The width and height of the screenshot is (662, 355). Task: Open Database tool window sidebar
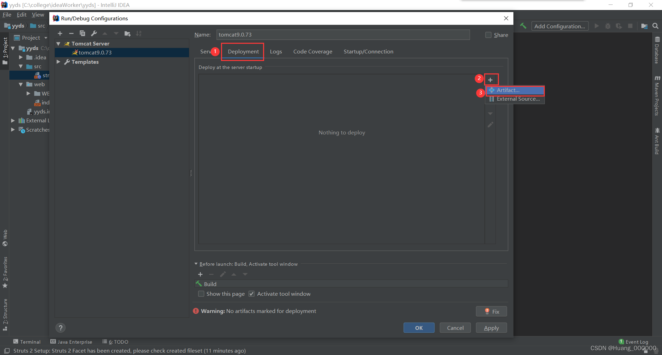point(657,50)
